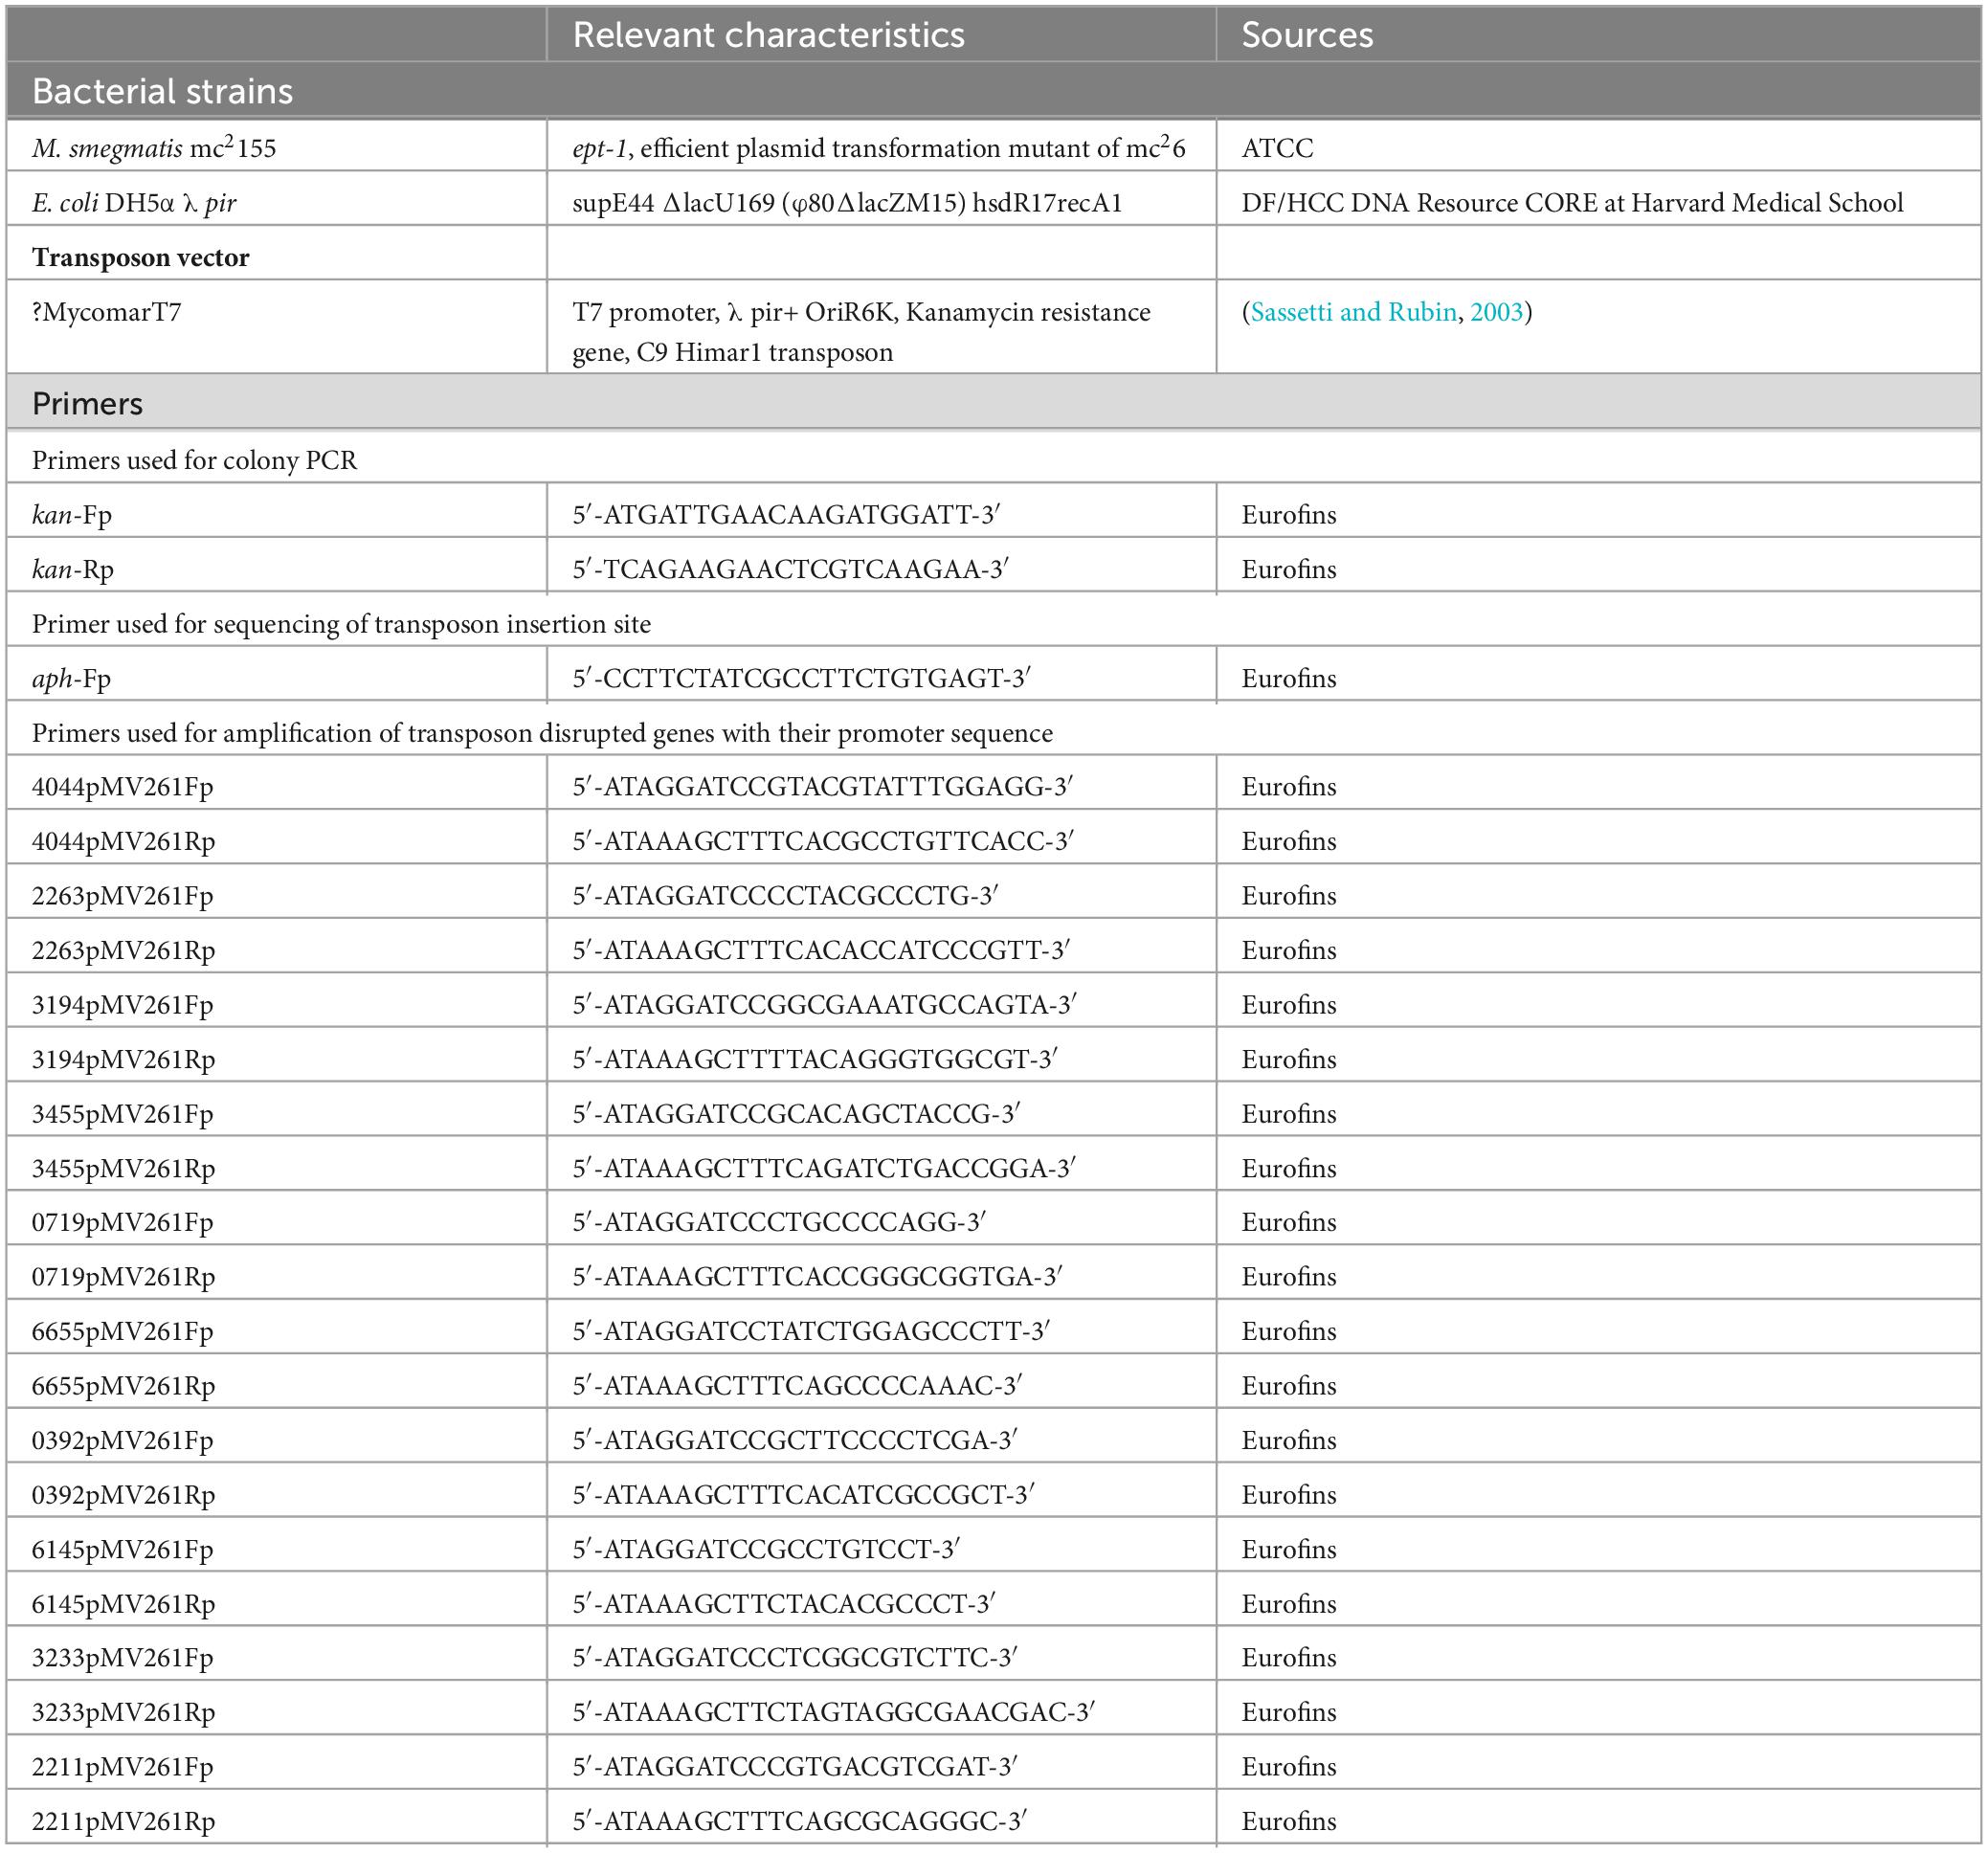
Task: Select the Eurofins source for 2211pMV261Rp
Action: pyautogui.click(x=1288, y=1821)
